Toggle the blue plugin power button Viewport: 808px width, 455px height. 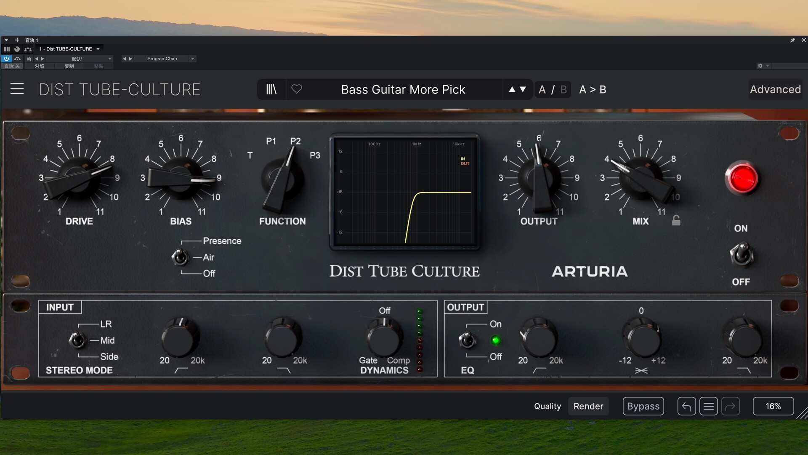tap(6, 59)
